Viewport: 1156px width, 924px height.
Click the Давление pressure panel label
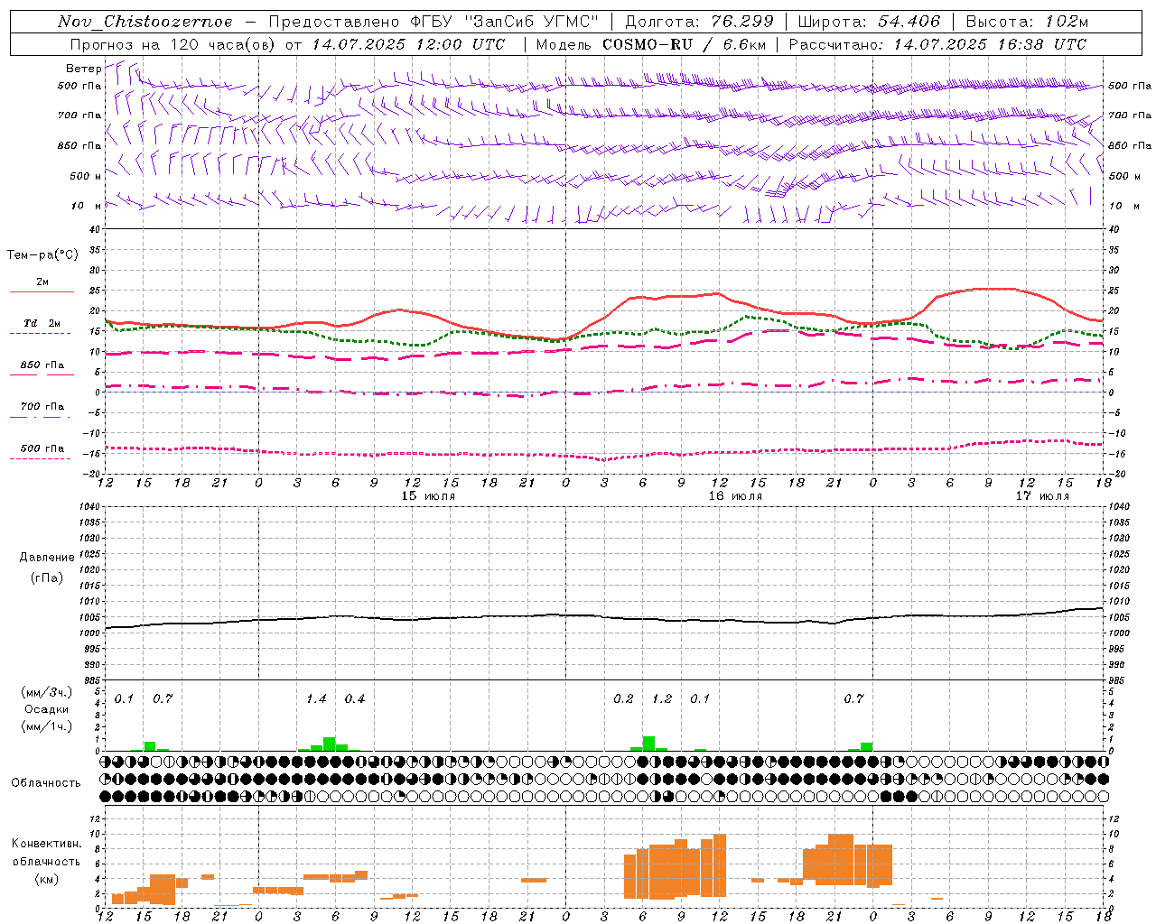[47, 558]
